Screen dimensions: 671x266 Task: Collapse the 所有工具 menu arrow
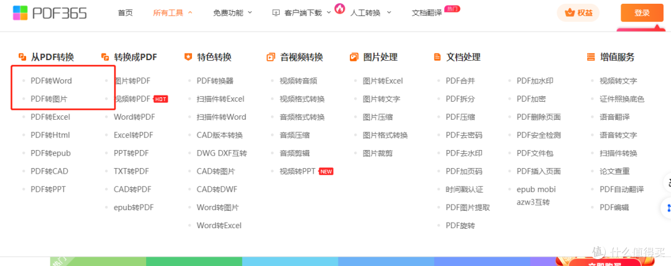[x=191, y=12]
